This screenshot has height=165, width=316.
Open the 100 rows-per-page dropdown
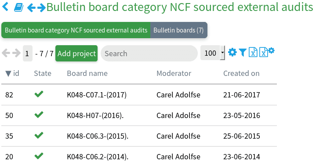(213, 53)
